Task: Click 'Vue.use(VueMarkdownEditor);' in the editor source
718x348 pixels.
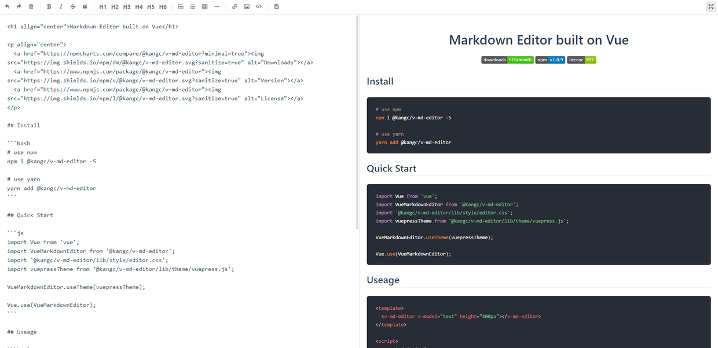Action: coord(52,305)
